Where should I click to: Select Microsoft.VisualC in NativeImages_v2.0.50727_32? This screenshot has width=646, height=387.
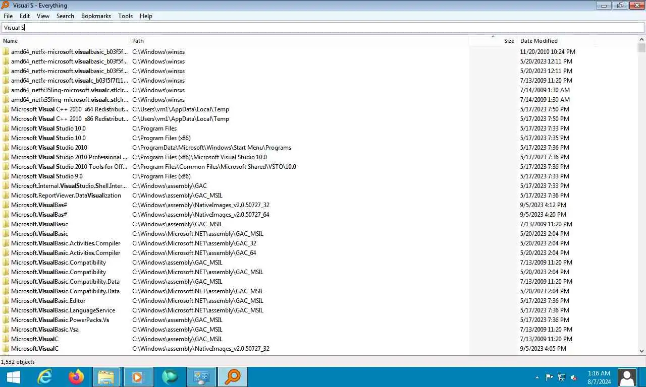pyautogui.click(x=319, y=349)
